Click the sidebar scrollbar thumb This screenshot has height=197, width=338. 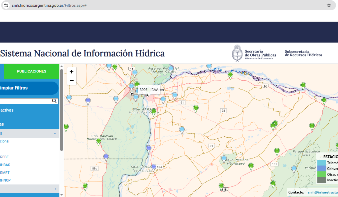point(61,110)
